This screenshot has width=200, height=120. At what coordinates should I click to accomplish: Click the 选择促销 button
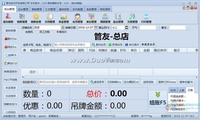click(x=148, y=82)
